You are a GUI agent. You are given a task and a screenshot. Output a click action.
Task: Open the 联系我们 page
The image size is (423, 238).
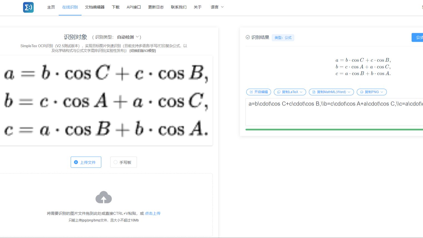tap(179, 7)
